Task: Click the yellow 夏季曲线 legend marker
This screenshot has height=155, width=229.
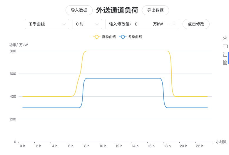Action: (97, 37)
